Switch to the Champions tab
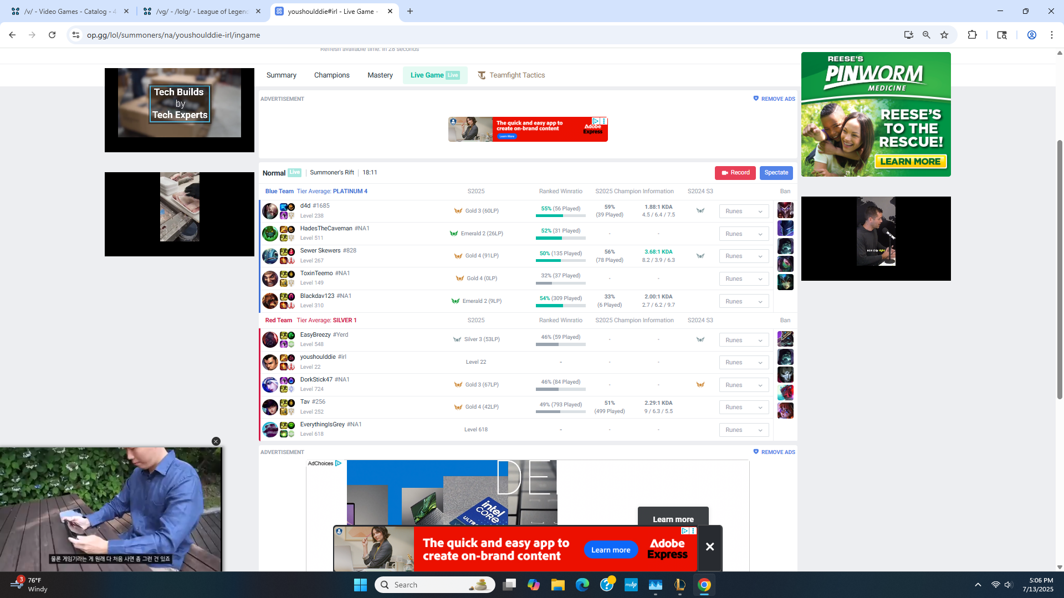The height and width of the screenshot is (598, 1064). coord(332,75)
